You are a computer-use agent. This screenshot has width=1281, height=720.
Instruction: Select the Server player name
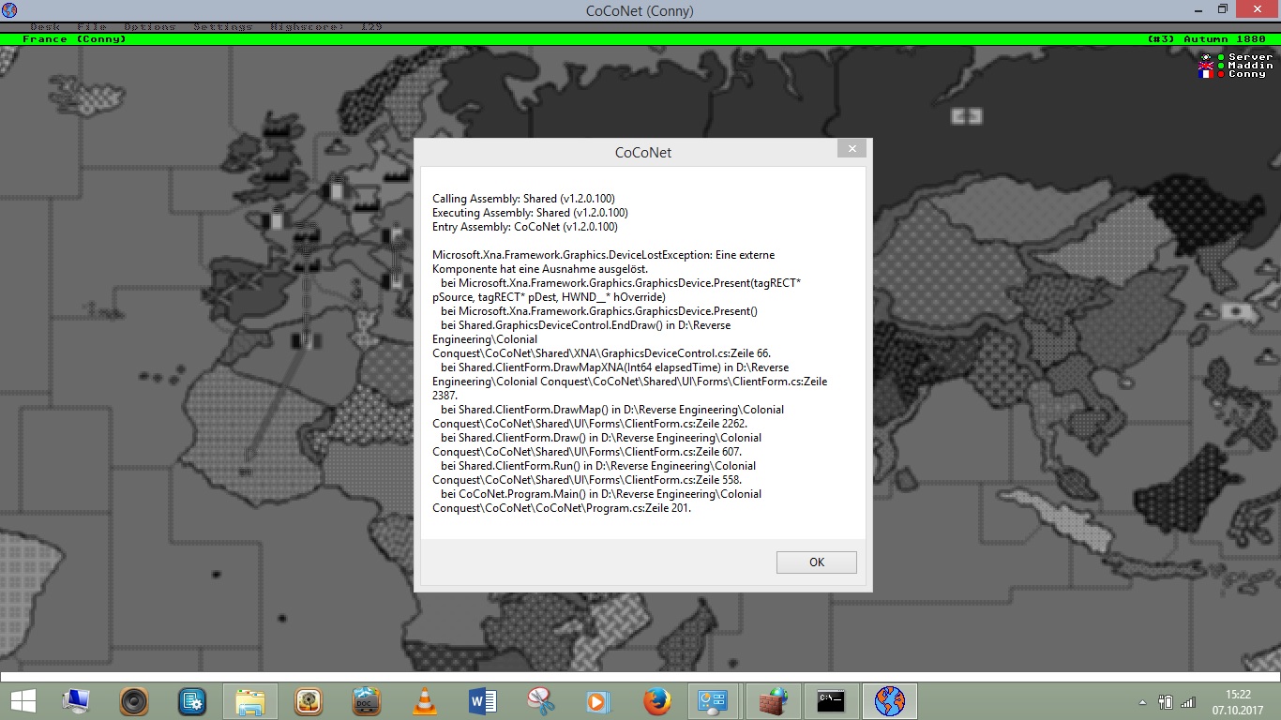pyautogui.click(x=1251, y=57)
